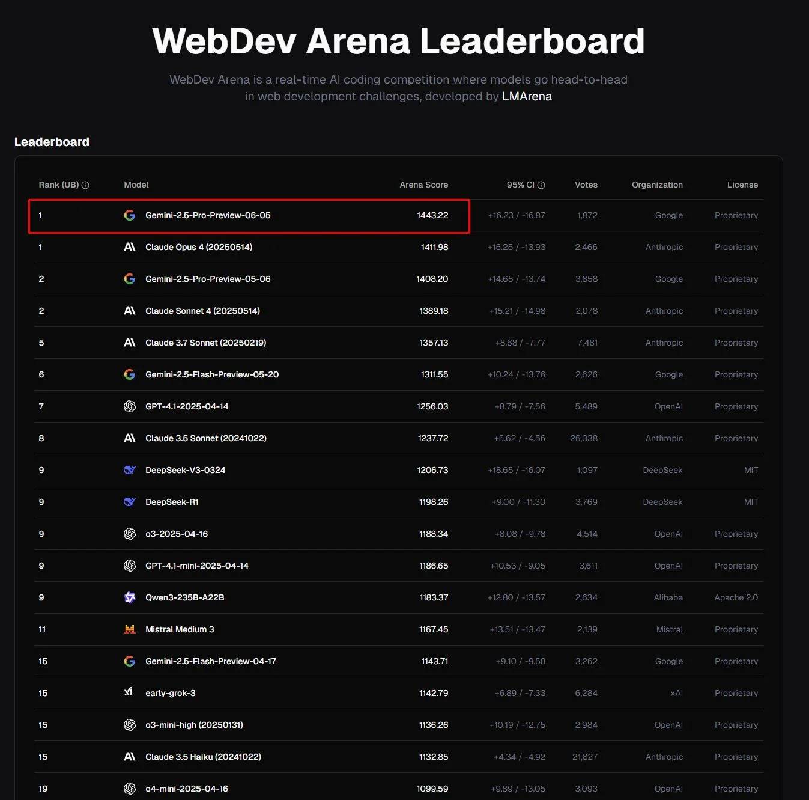Click the OpenAI logo beside GPT-4.1-2025-04-14
This screenshot has width=809, height=800.
point(129,406)
